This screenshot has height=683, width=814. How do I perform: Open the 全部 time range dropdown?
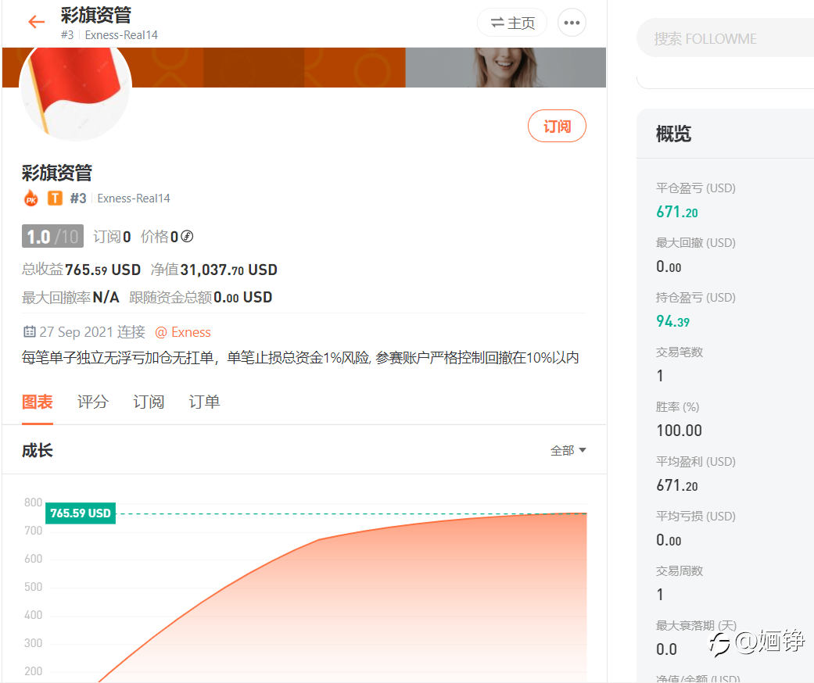point(568,450)
